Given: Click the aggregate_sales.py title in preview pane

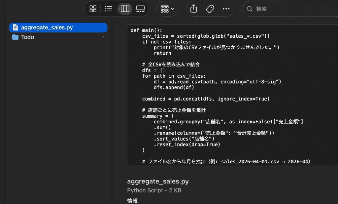Looking at the screenshot, I should click(158, 181).
